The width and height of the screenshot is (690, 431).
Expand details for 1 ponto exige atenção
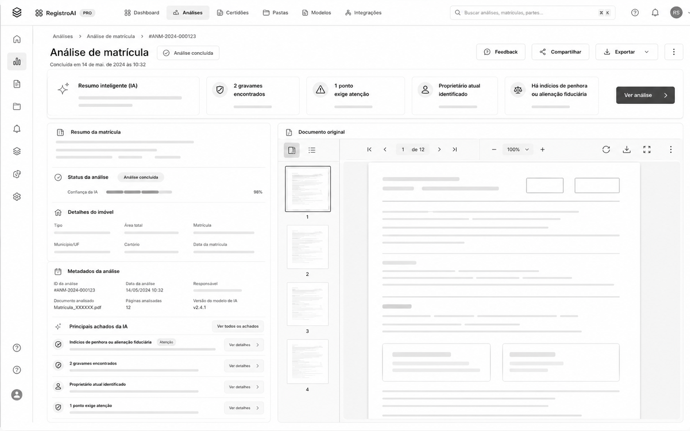point(244,408)
